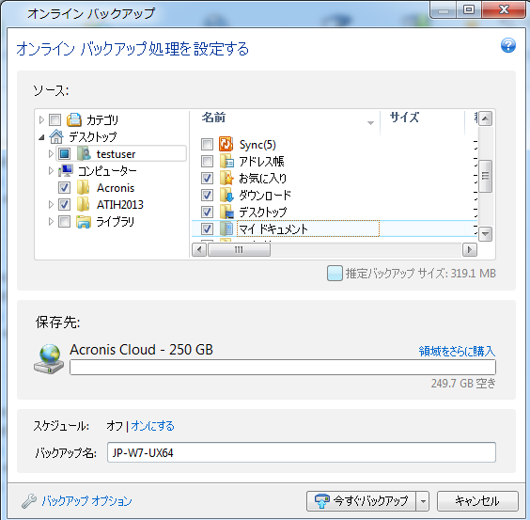The height and width of the screenshot is (520, 530).
Task: Click the Sync(5) orange sync icon
Action: coord(226,144)
